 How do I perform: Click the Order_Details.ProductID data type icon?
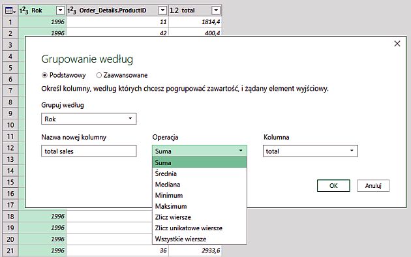[72, 10]
